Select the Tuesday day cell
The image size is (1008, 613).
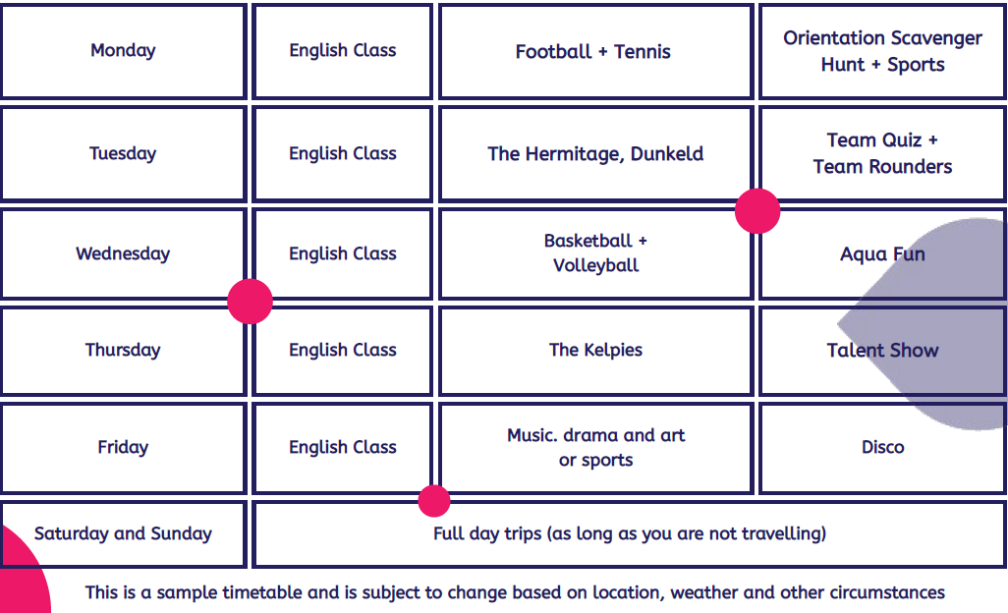[x=123, y=153]
